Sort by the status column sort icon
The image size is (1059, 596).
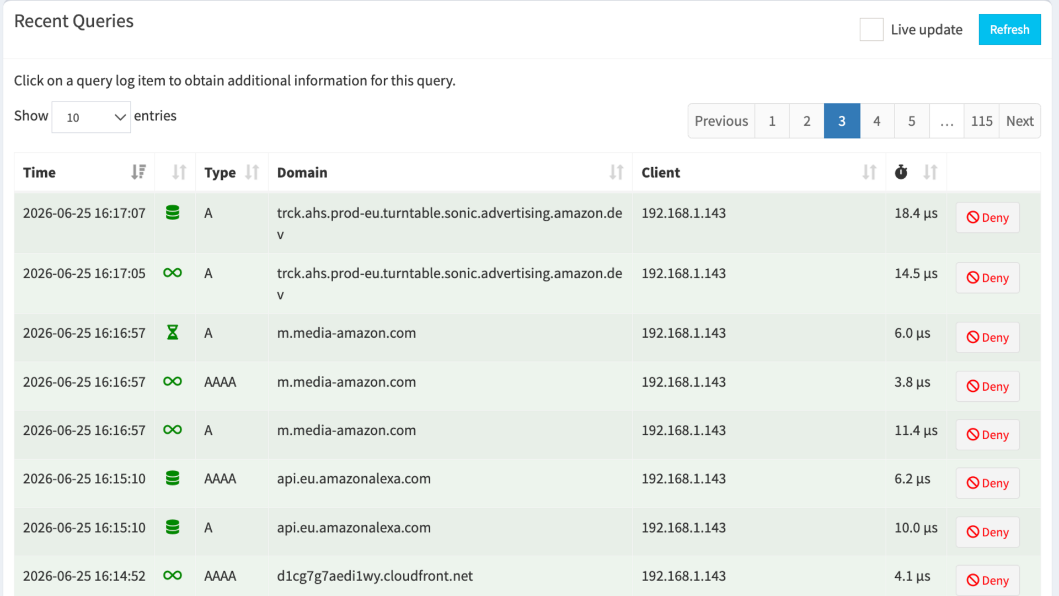(x=179, y=172)
